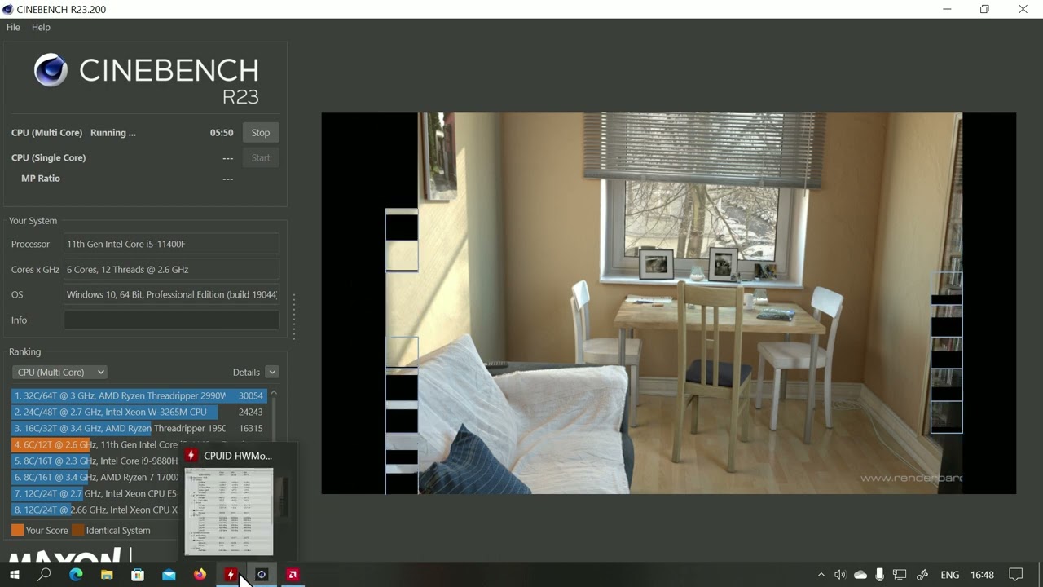Click the rendered room preview image

click(668, 302)
